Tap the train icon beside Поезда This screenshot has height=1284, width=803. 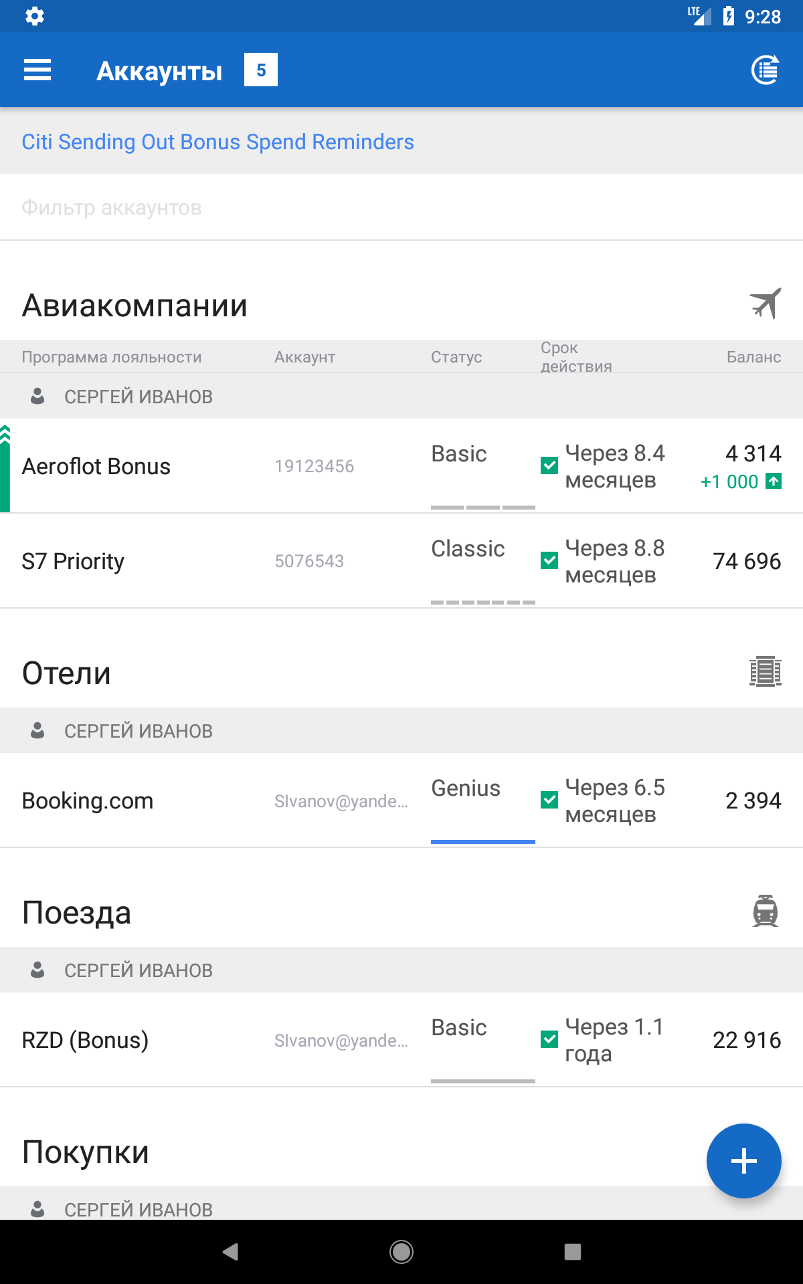(766, 911)
